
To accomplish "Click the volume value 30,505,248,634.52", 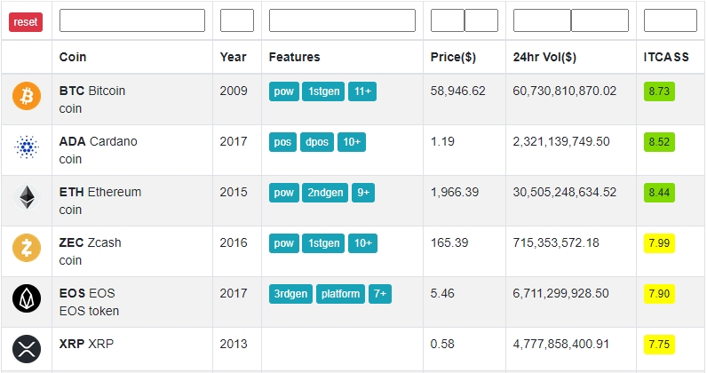I will [x=565, y=192].
